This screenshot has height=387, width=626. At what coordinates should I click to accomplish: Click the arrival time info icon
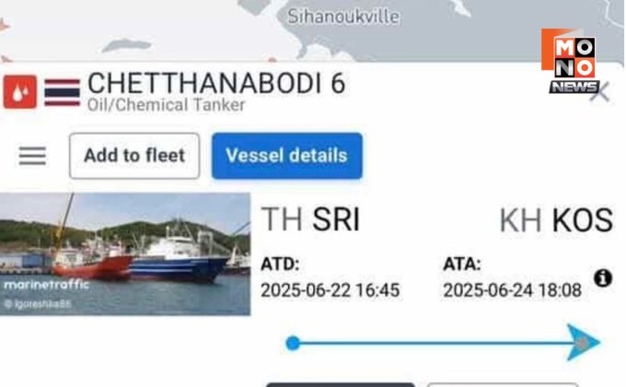pyautogui.click(x=603, y=277)
